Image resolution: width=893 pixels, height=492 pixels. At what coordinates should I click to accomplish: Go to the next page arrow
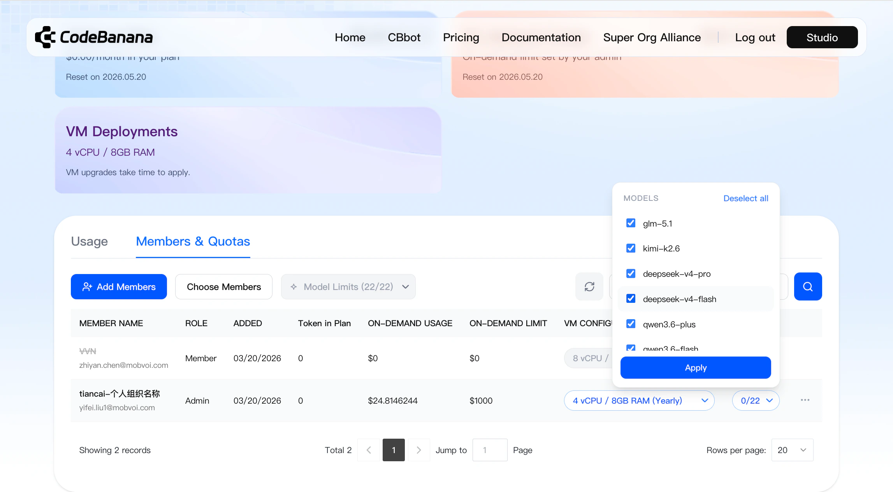(x=419, y=450)
